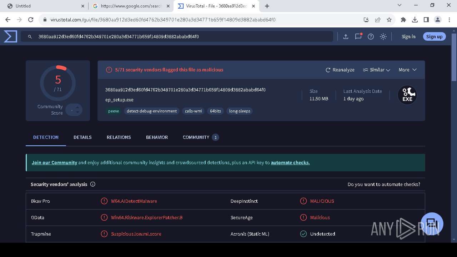
Task: Click the calls-wmi tag
Action: point(194,111)
